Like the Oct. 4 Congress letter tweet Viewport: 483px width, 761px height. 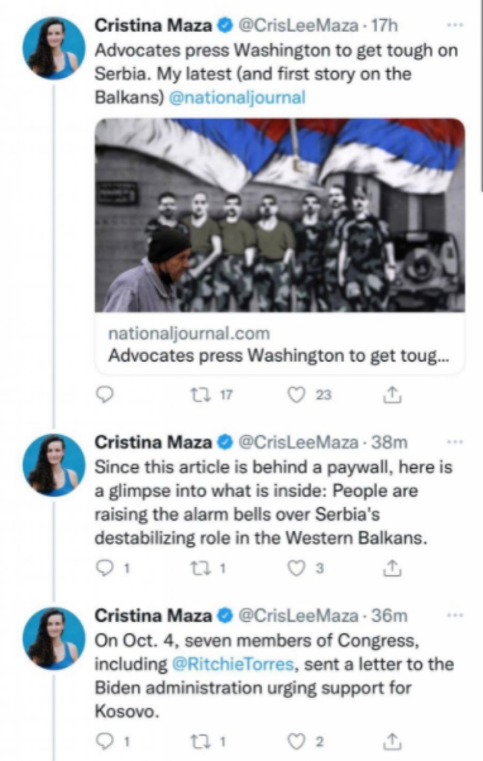point(296,742)
